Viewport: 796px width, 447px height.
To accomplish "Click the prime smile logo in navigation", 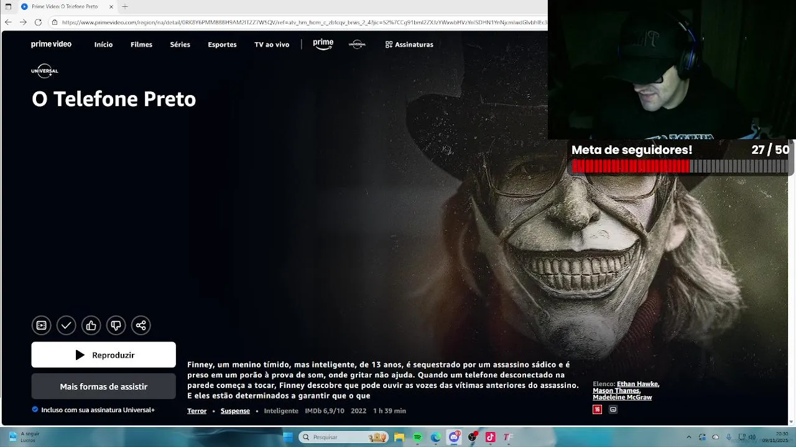I will coord(323,44).
